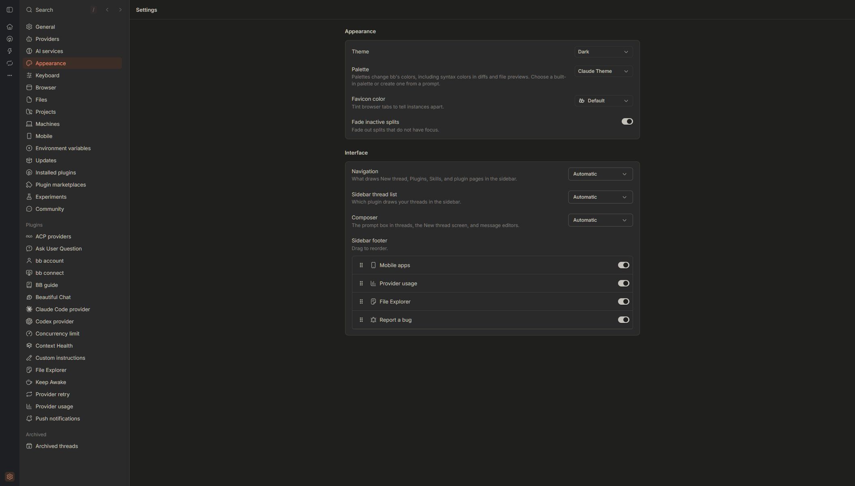This screenshot has width=855, height=486.
Task: Turn off Provider usage footer toggle
Action: tap(623, 284)
